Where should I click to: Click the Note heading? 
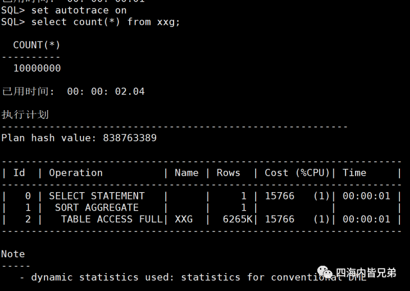[x=13, y=254]
